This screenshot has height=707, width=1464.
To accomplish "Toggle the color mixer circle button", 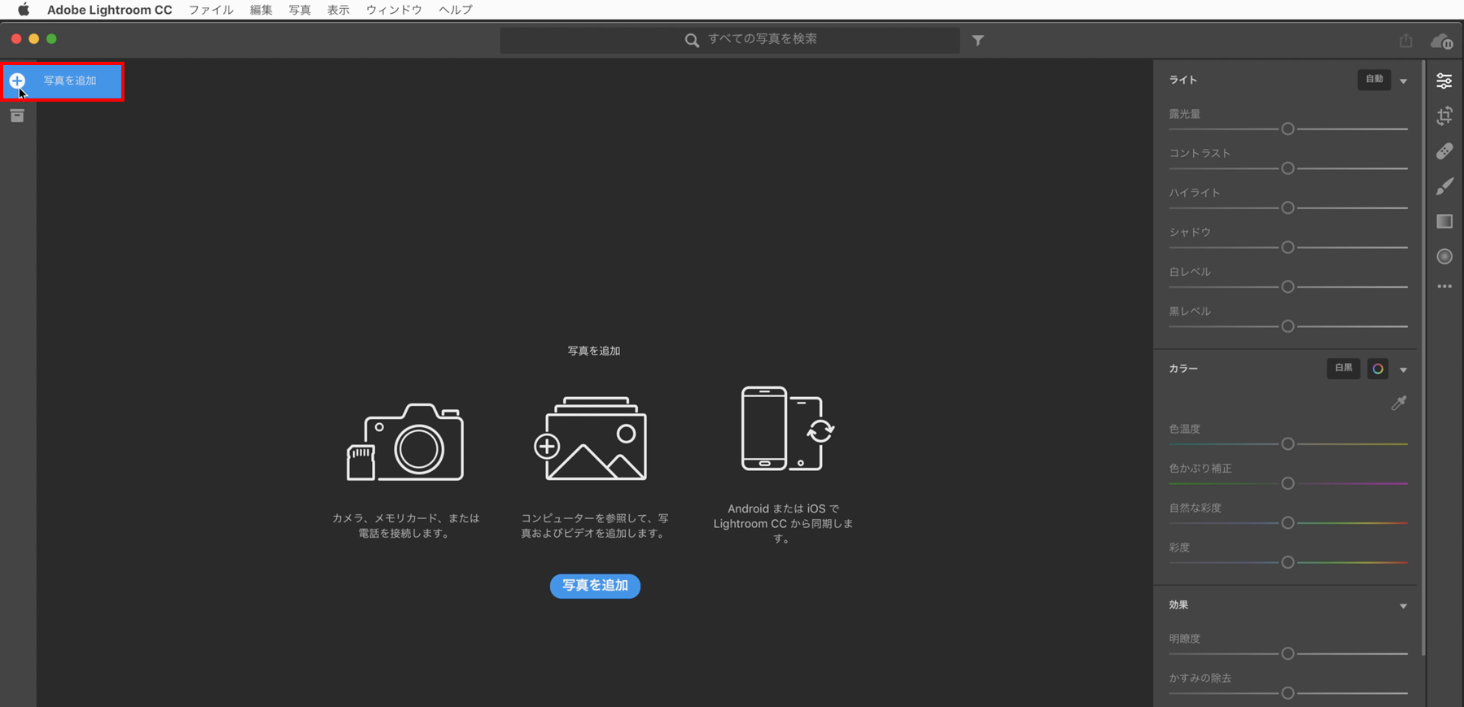I will point(1378,369).
